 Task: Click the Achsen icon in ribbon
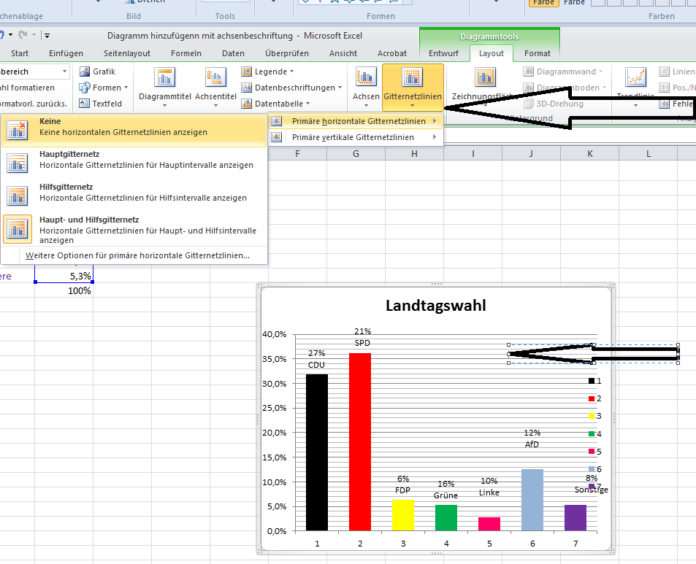coord(366,79)
